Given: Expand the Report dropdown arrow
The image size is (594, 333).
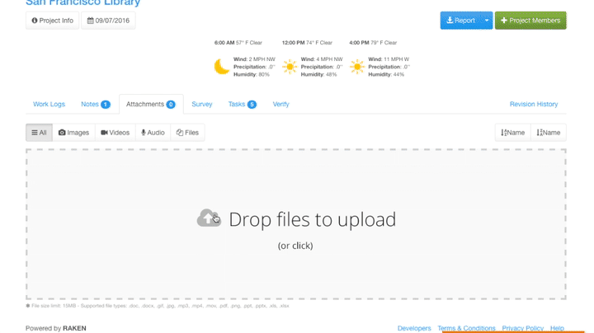Looking at the screenshot, I should coord(487,21).
